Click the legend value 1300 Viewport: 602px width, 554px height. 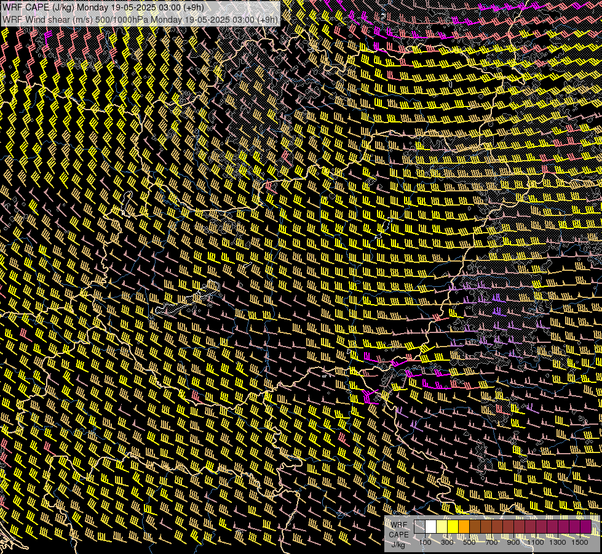pos(558,542)
